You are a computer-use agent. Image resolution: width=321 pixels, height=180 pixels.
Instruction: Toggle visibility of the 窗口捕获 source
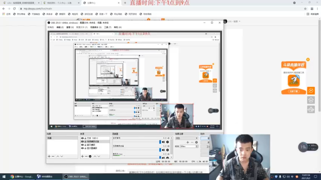(82, 145)
